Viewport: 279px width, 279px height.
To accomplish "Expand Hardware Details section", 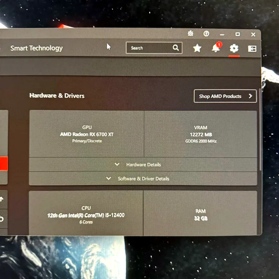I will (x=143, y=164).
